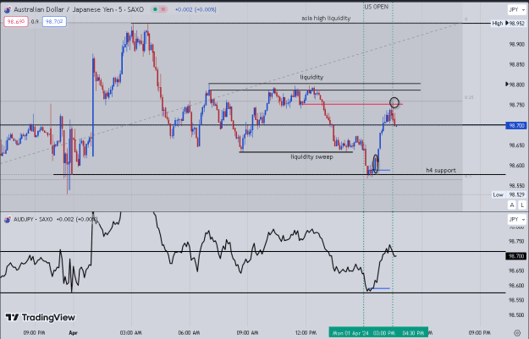Viewport: 529px width, 339px height.
Task: Click the 98.800 price scale label
Action: 516,85
